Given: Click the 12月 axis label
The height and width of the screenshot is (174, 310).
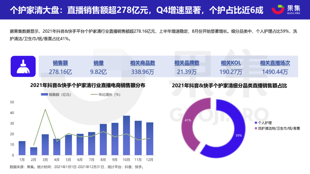Looking at the screenshot, I should (x=150, y=160).
